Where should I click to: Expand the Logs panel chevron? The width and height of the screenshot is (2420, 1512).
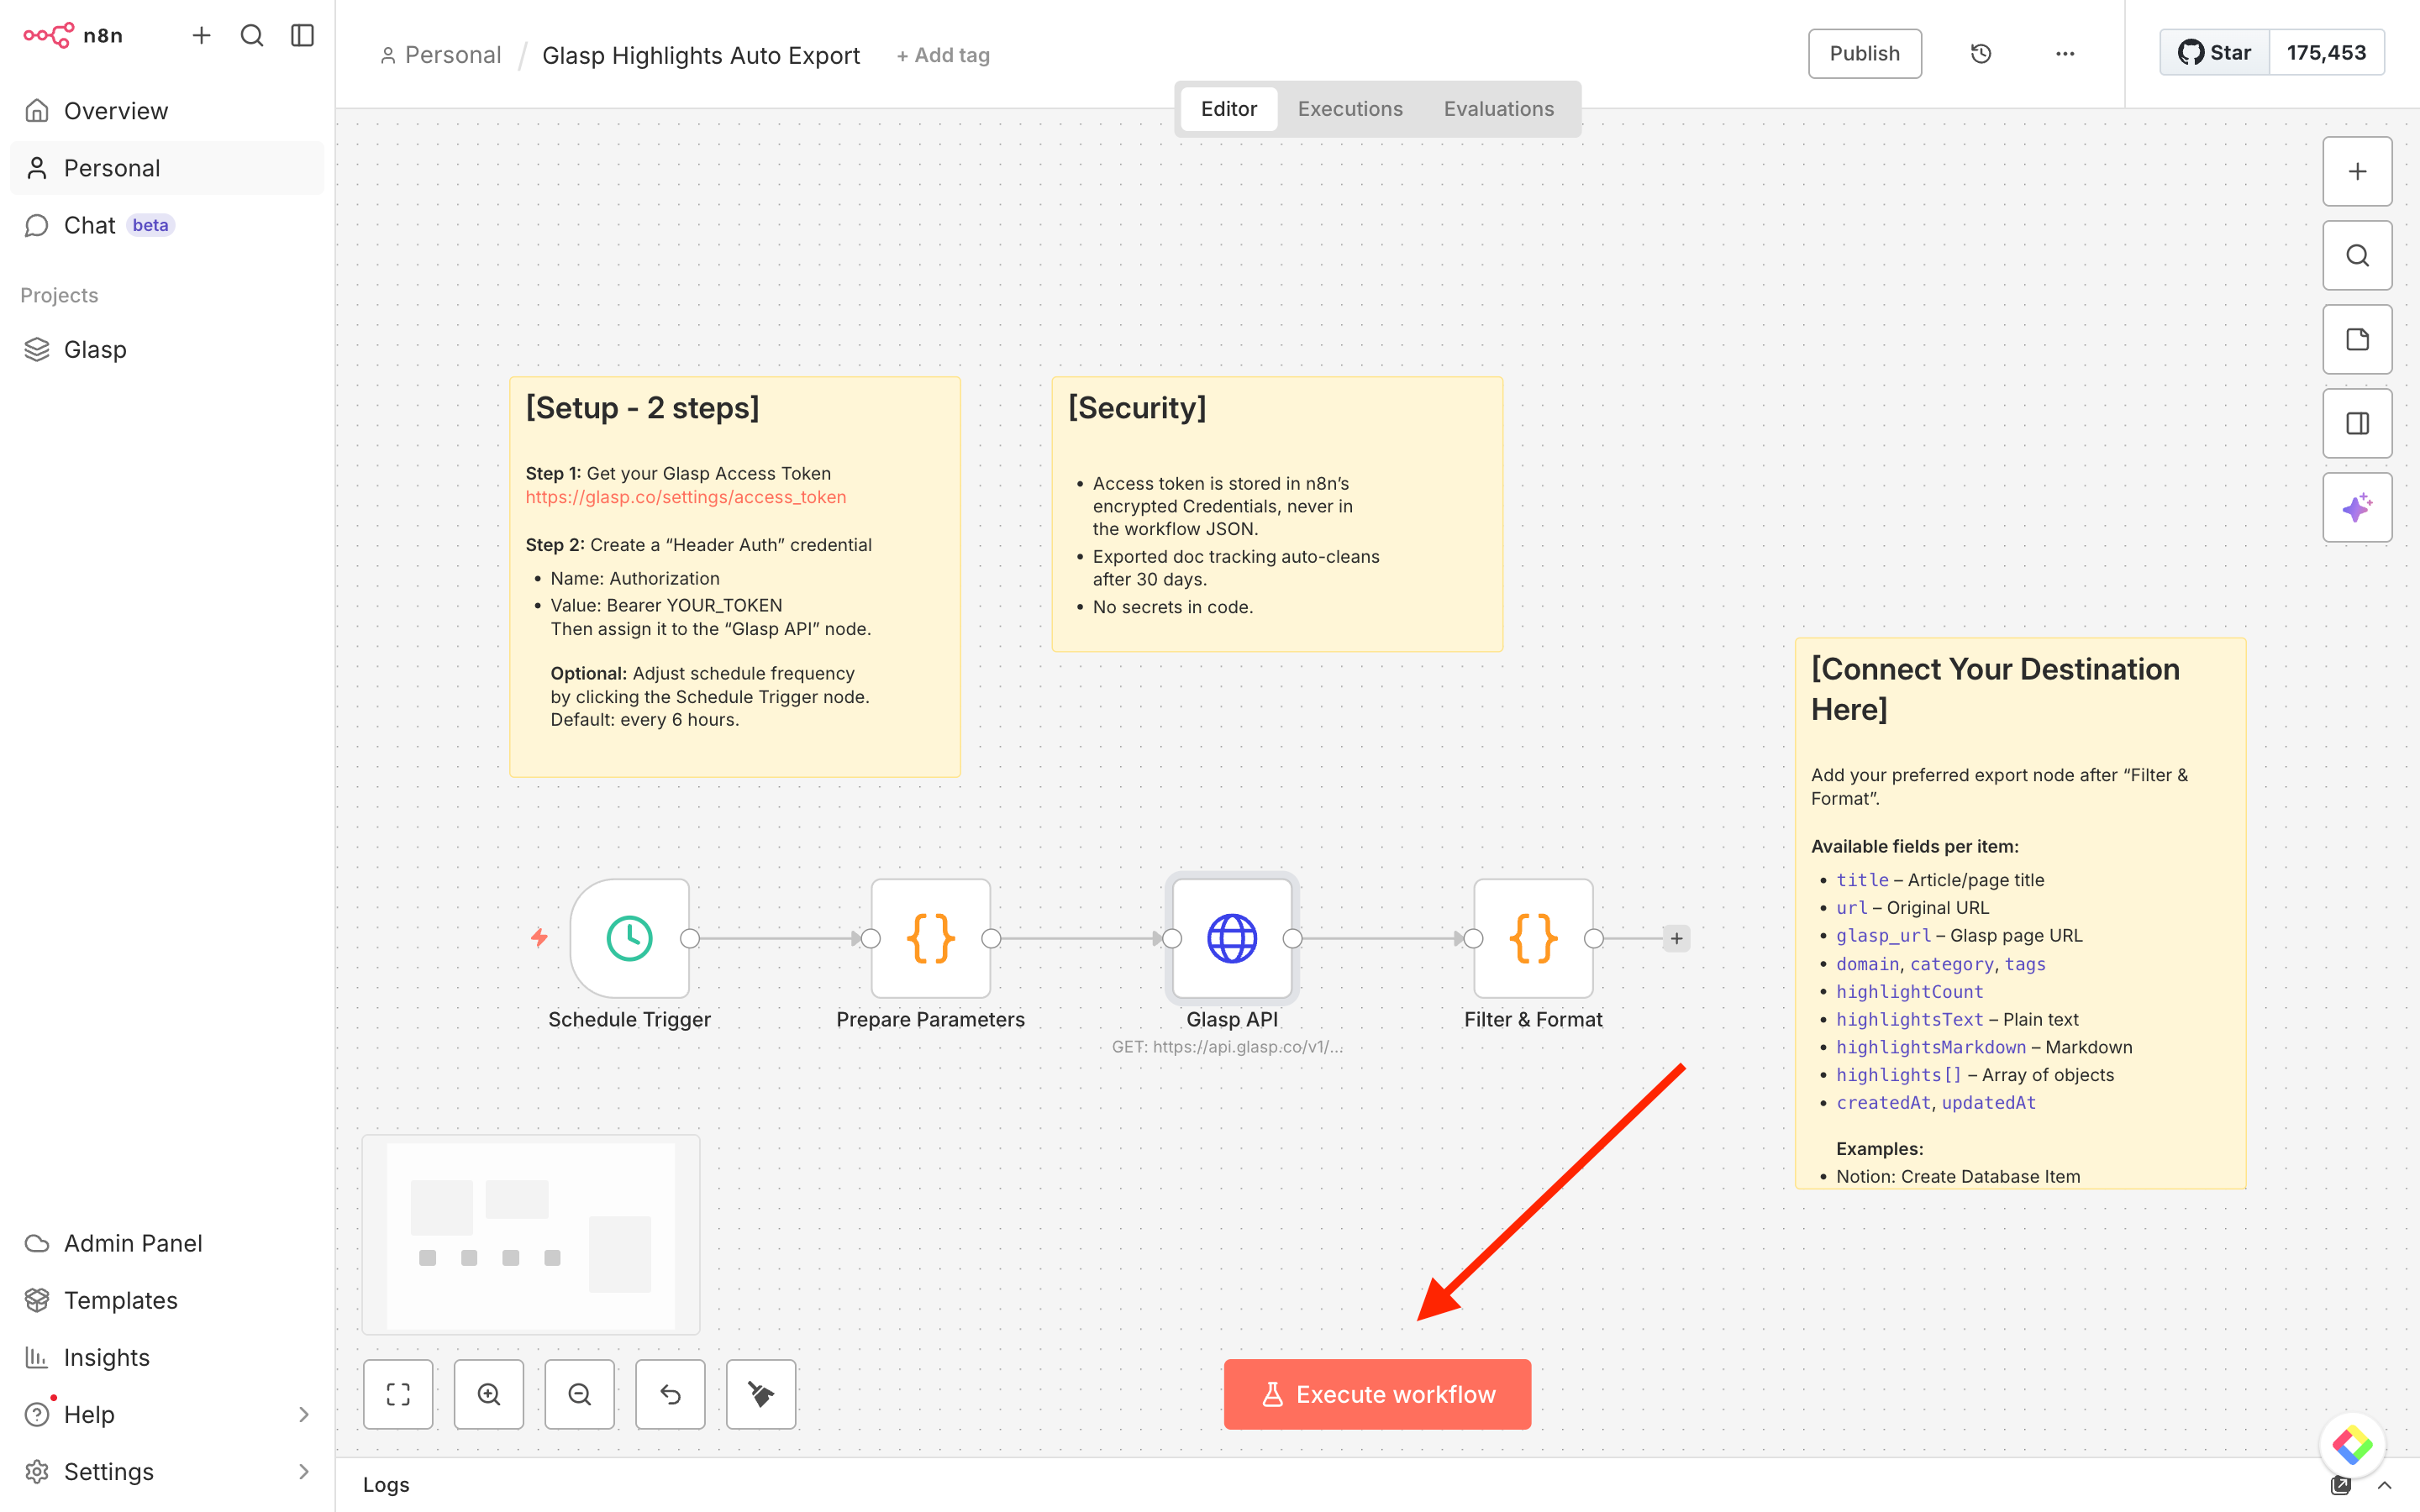(x=2384, y=1485)
